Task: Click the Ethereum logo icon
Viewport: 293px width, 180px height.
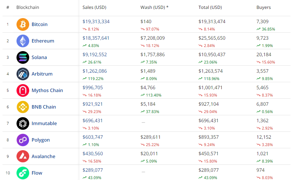Action: click(x=23, y=41)
